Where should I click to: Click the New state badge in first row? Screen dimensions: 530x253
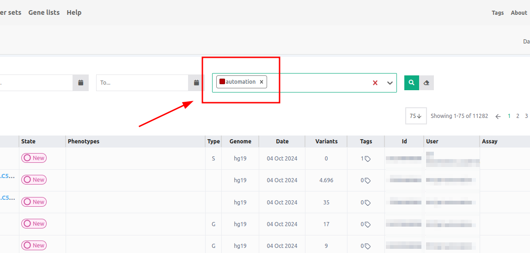34,158
